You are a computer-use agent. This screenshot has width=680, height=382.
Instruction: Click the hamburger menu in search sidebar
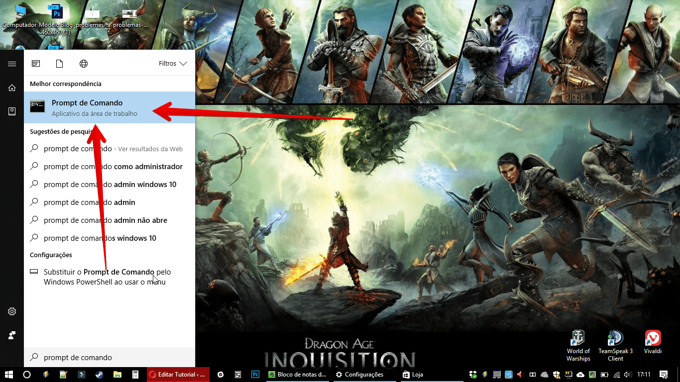[12, 64]
